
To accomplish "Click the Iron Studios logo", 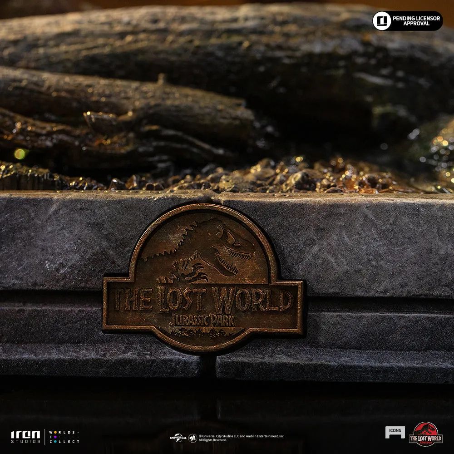I will 25,437.
